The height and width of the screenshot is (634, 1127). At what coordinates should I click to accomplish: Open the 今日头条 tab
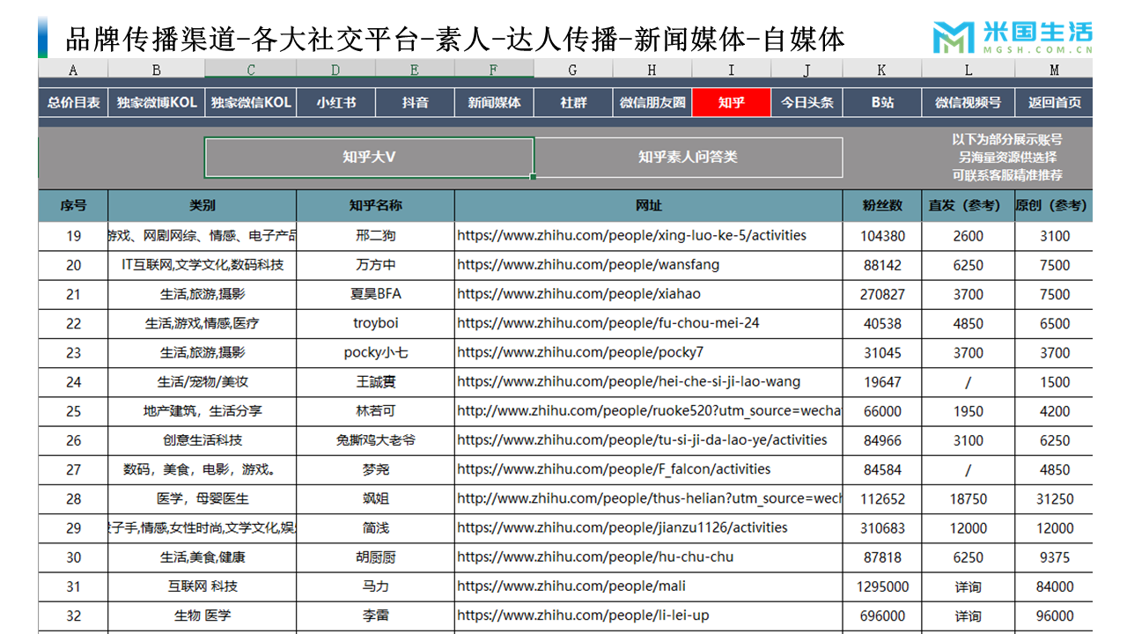807,102
